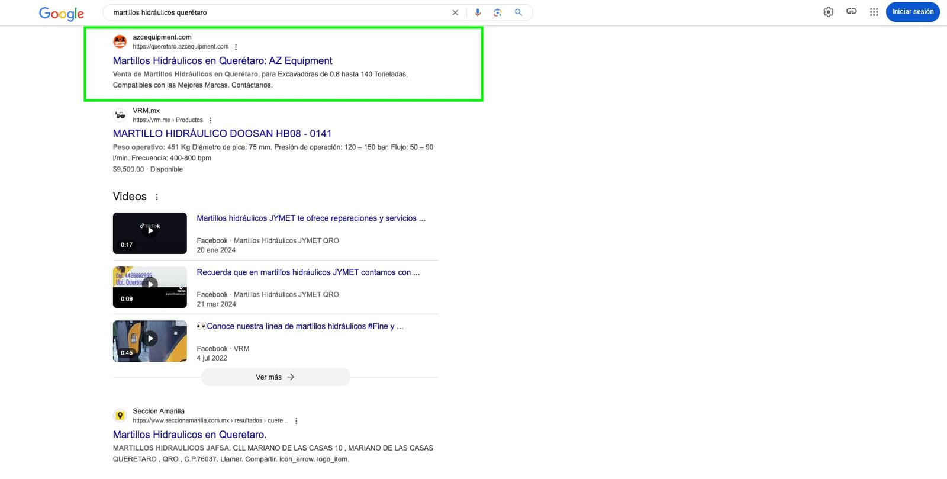
Task: Click the Seccion Amarilla site name
Action: (159, 411)
